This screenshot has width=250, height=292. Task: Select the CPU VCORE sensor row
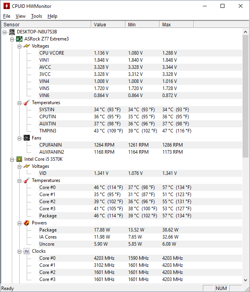tap(51, 53)
